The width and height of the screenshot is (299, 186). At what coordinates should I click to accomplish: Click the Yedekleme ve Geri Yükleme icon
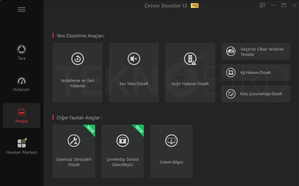(78, 59)
